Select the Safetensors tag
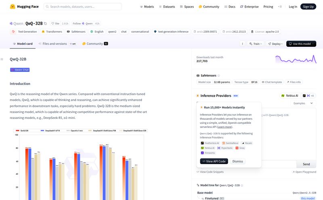The width and height of the screenshot is (323, 200). 76,32
